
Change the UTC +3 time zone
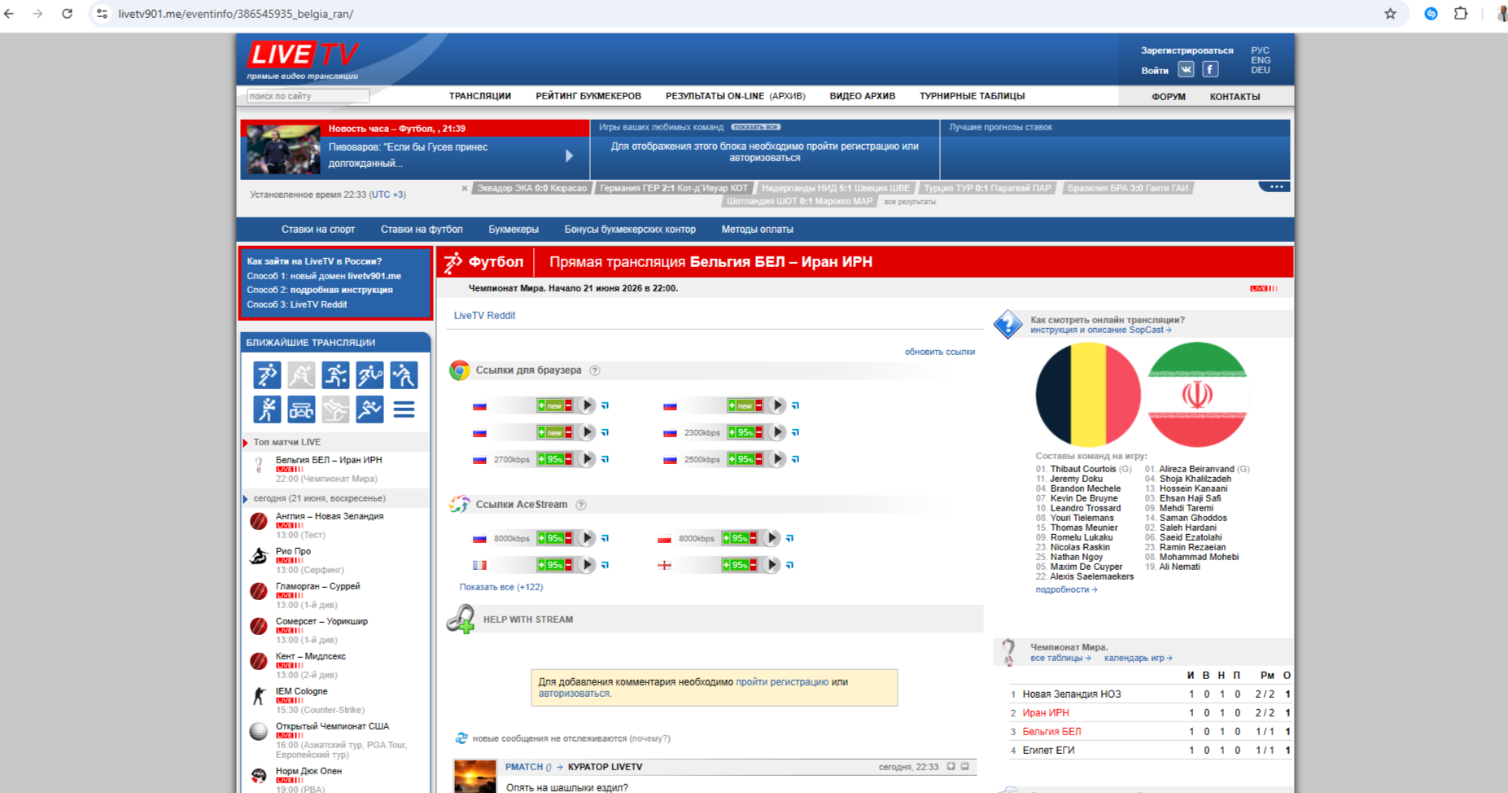[387, 195]
